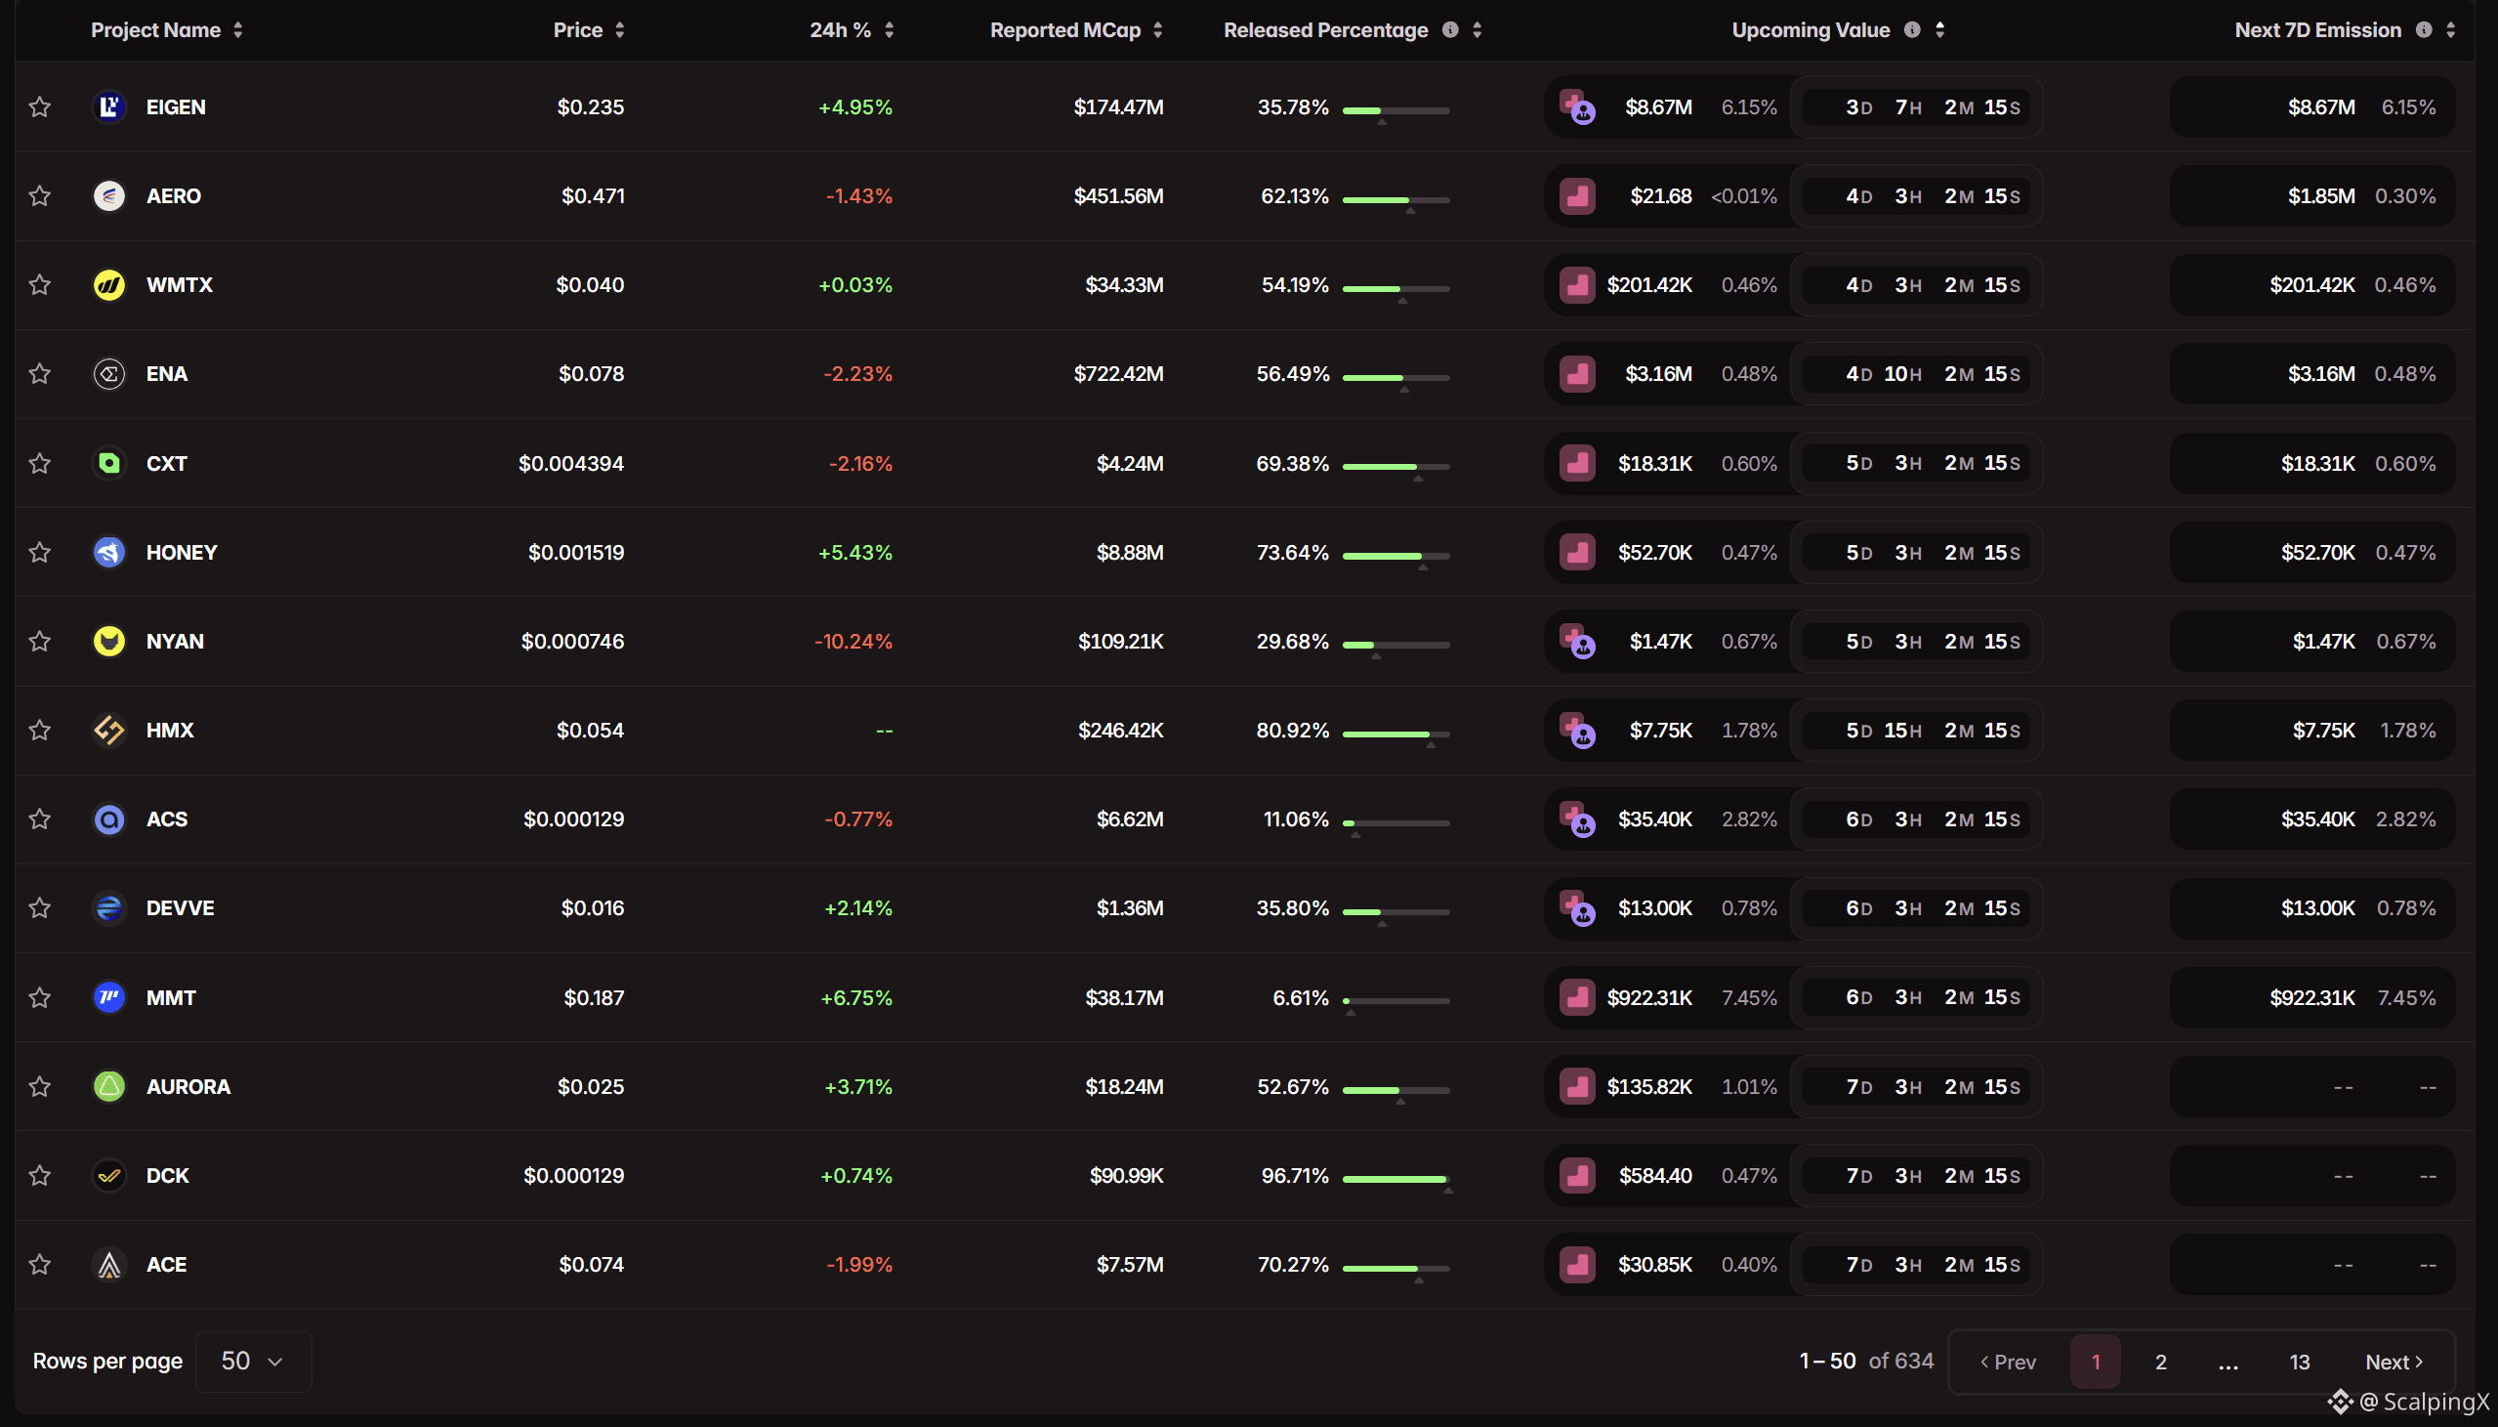The height and width of the screenshot is (1427, 2498).
Task: Click MMT's unlock type icon
Action: (x=1577, y=996)
